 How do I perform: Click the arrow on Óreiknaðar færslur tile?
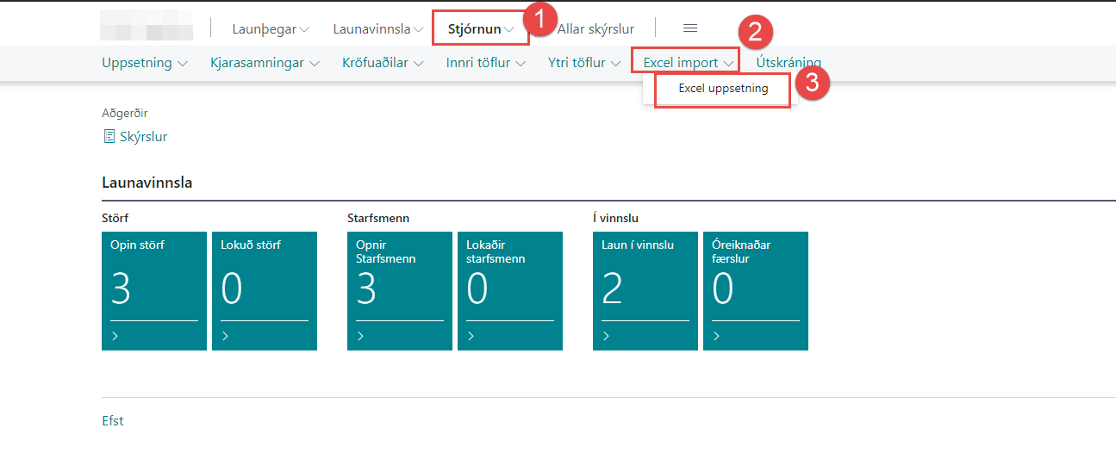tap(716, 336)
